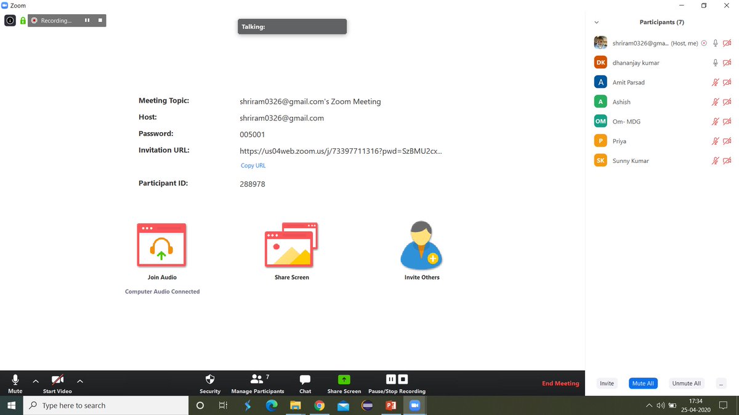Turn on camera with Start Video

tap(57, 384)
